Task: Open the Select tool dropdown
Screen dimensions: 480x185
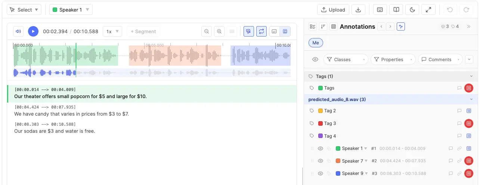Action: pos(24,10)
